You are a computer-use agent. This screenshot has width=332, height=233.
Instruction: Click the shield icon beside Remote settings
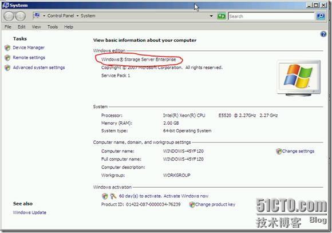[x=7, y=58]
